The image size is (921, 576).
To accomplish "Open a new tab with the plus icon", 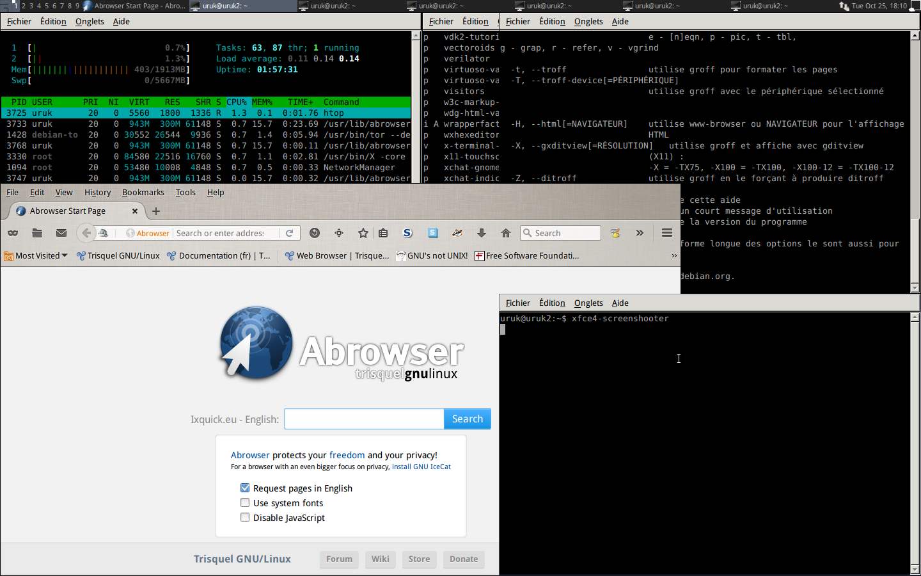I will (x=155, y=211).
